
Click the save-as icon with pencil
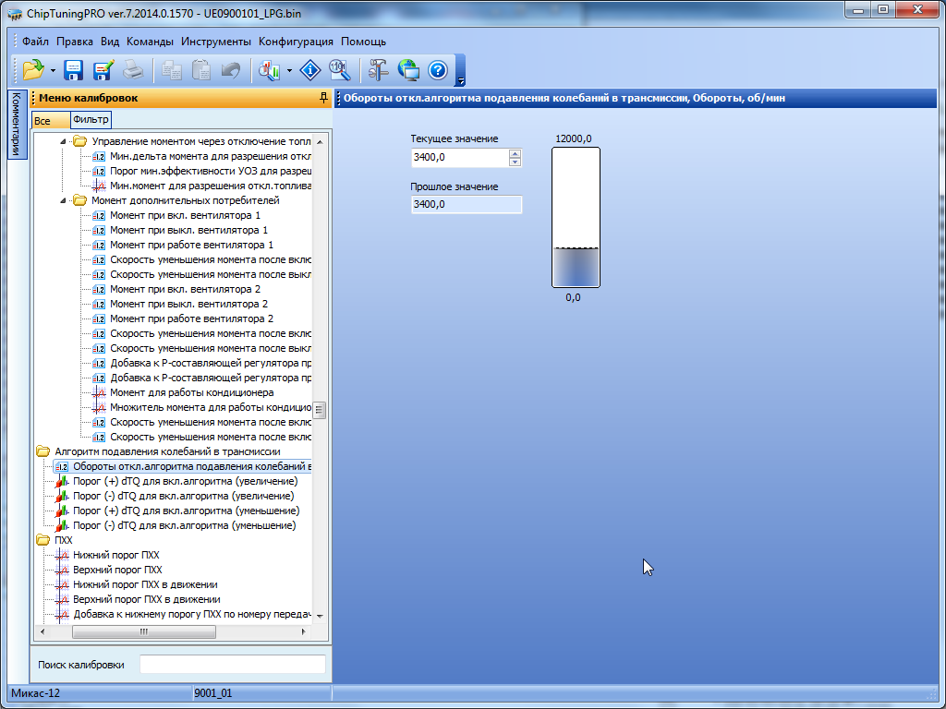tap(103, 69)
